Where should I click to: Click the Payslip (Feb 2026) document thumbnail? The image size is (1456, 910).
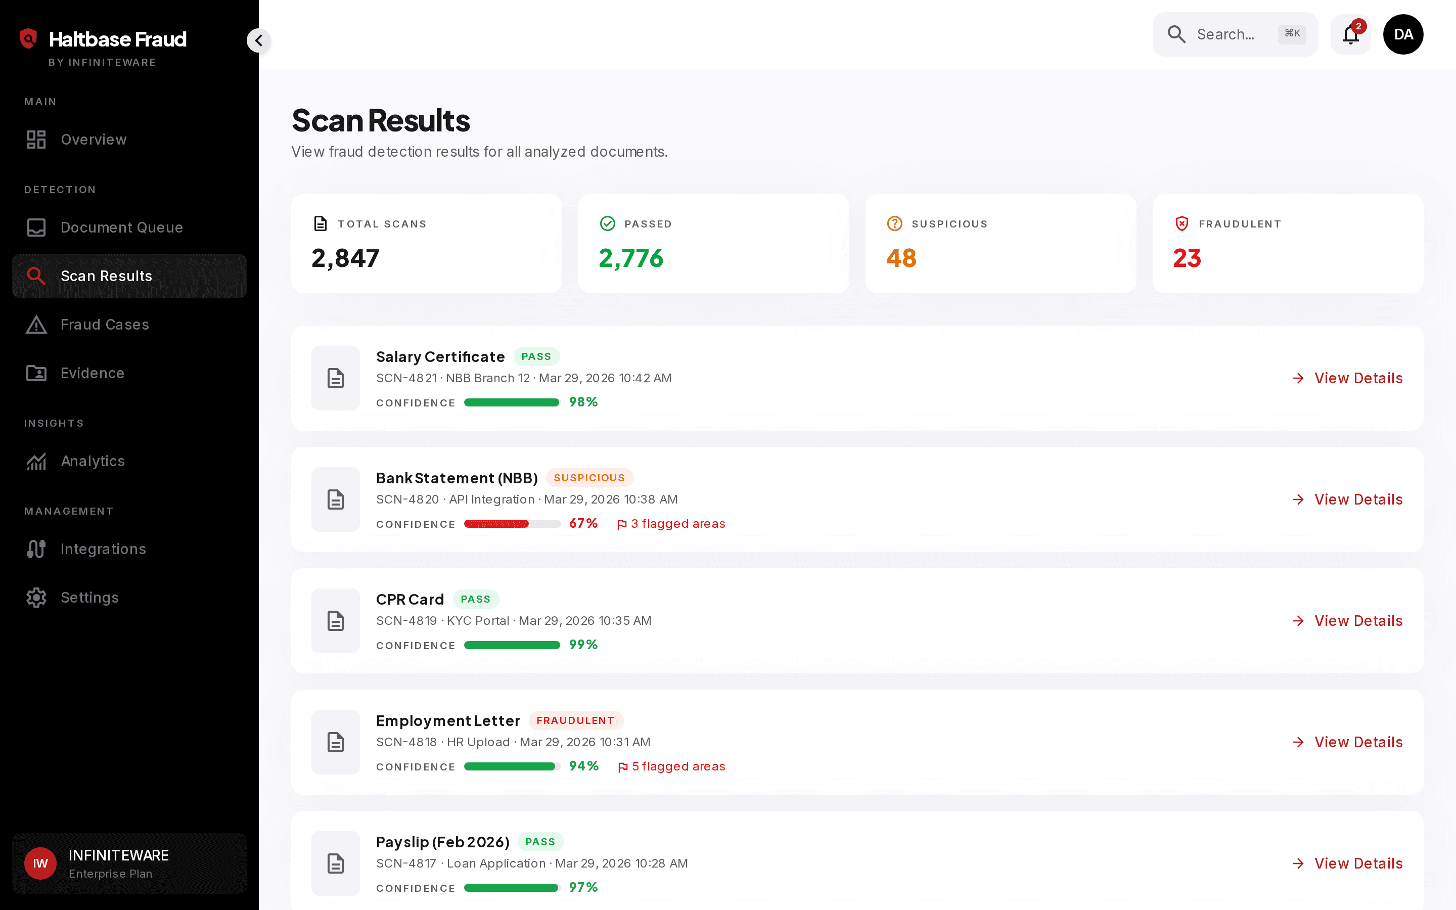(x=336, y=863)
